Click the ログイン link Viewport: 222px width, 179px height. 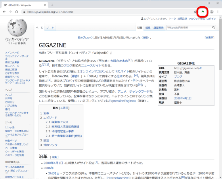[211, 19]
